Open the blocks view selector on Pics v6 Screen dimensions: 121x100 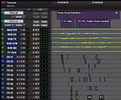click(x=20, y=17)
